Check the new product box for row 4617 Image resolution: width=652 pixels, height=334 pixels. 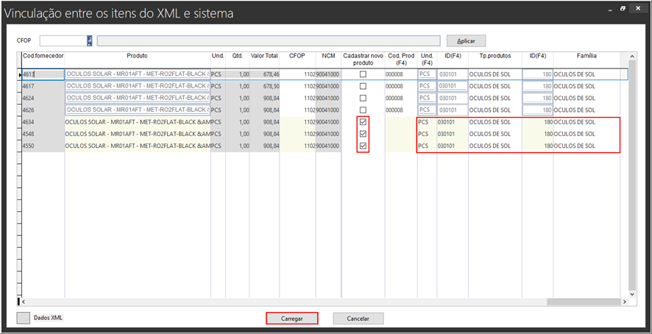pyautogui.click(x=362, y=86)
